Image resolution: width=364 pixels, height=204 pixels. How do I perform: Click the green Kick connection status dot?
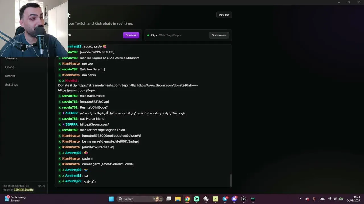pos(148,35)
